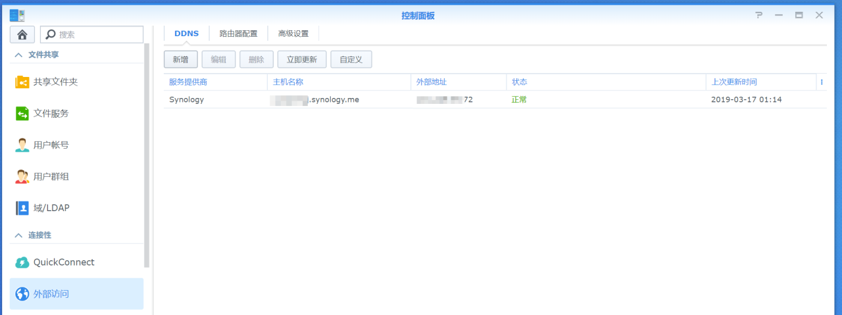
Task: Click the sidebar vertical scrollbar
Action: 147,155
